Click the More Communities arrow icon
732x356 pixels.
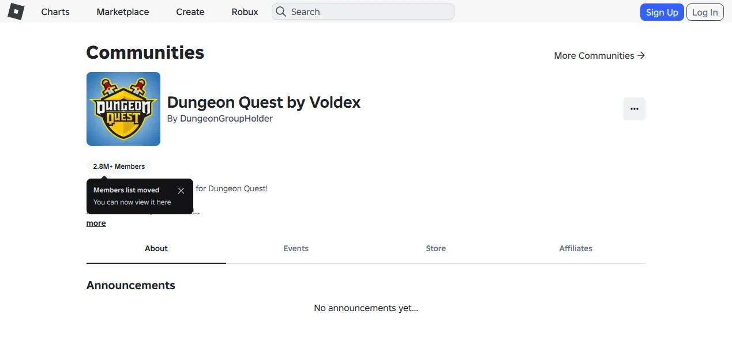(x=641, y=55)
